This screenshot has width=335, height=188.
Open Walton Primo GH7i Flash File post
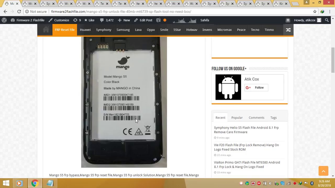tap(247, 164)
